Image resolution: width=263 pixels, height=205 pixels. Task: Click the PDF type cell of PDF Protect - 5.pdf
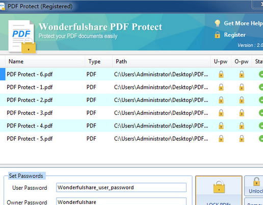pos(91,139)
